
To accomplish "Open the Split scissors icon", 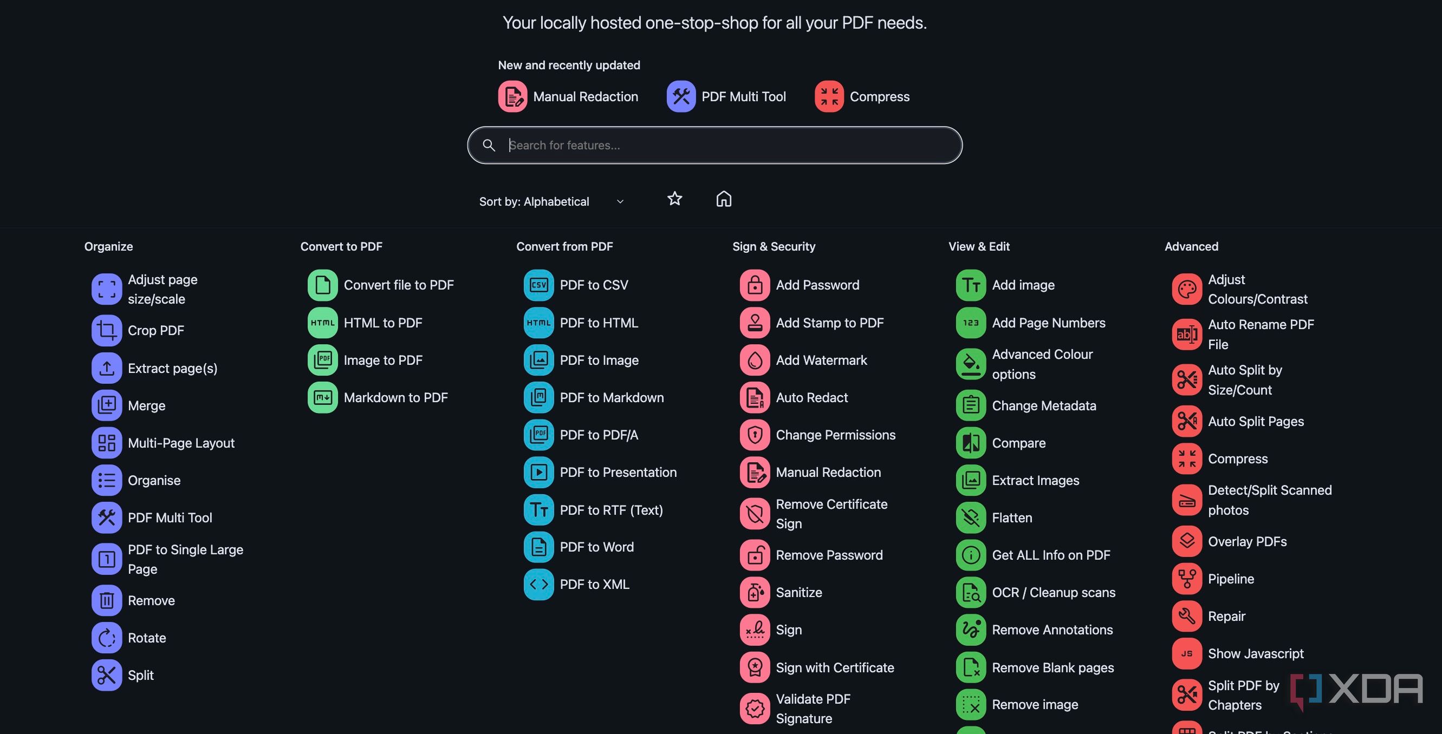I will [106, 674].
